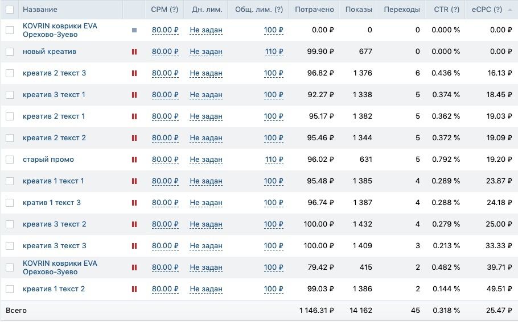
Task: Click the Показы column header
Action: (359, 10)
